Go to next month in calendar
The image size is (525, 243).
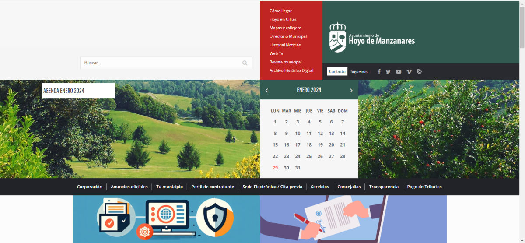pos(351,91)
